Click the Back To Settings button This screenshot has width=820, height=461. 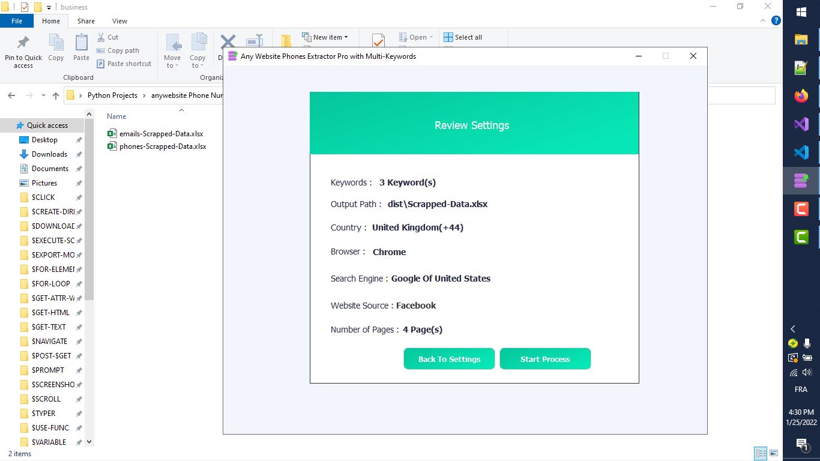(449, 359)
